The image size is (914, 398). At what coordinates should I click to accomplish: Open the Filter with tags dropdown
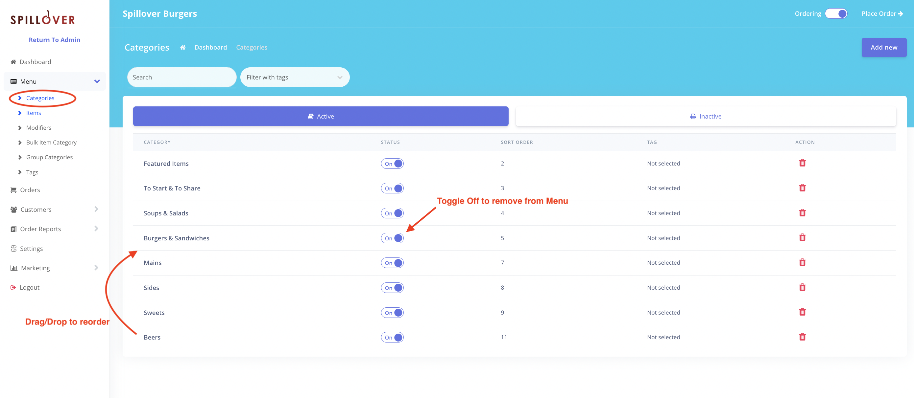coord(295,77)
